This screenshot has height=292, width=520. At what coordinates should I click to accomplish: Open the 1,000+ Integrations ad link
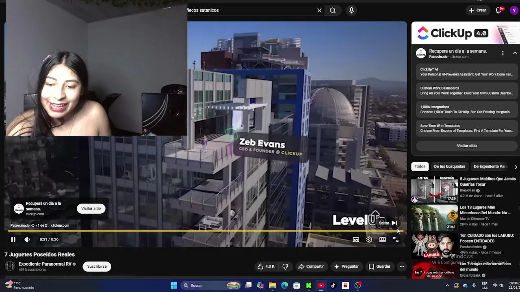coord(466,109)
